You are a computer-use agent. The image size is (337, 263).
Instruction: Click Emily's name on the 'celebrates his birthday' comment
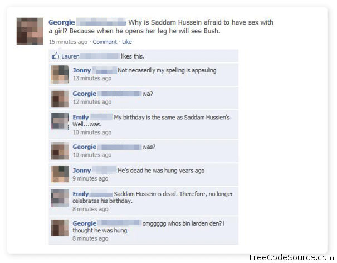click(81, 194)
